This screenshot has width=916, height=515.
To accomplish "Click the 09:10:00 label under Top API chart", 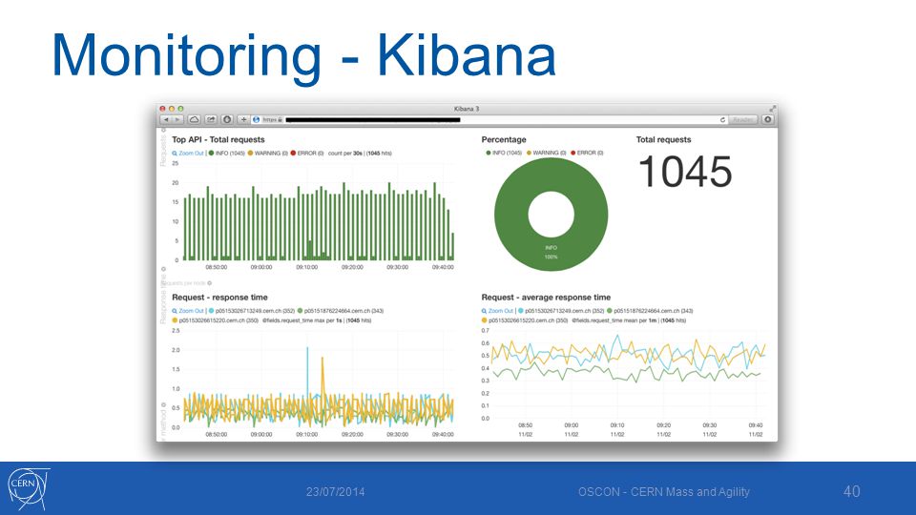I will pos(306,267).
